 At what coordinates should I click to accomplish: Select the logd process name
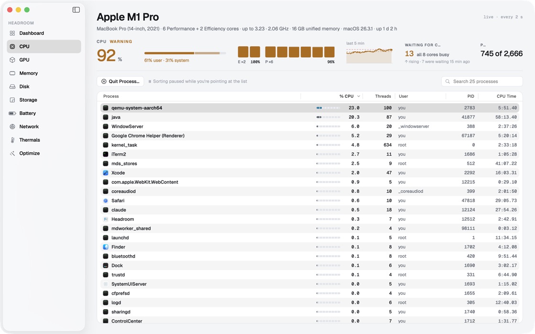pyautogui.click(x=116, y=303)
